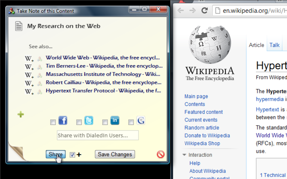Click the colored balls icon beside Tim Berners-Lee
Screen dimensions: 287x179
40,67
